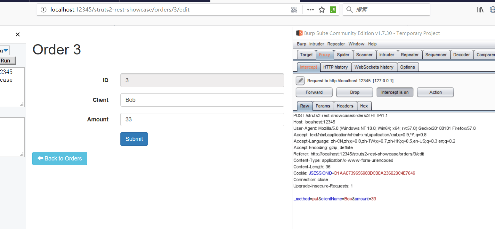Switch to the Spider tab
This screenshot has width=495, height=229.
click(x=343, y=55)
